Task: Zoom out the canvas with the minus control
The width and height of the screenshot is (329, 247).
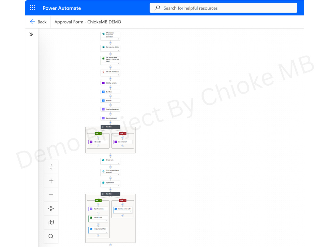Action: 51,195
